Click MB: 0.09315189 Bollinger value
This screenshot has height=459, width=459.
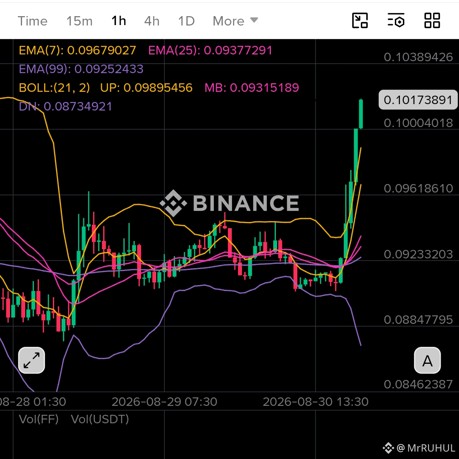[x=252, y=88]
